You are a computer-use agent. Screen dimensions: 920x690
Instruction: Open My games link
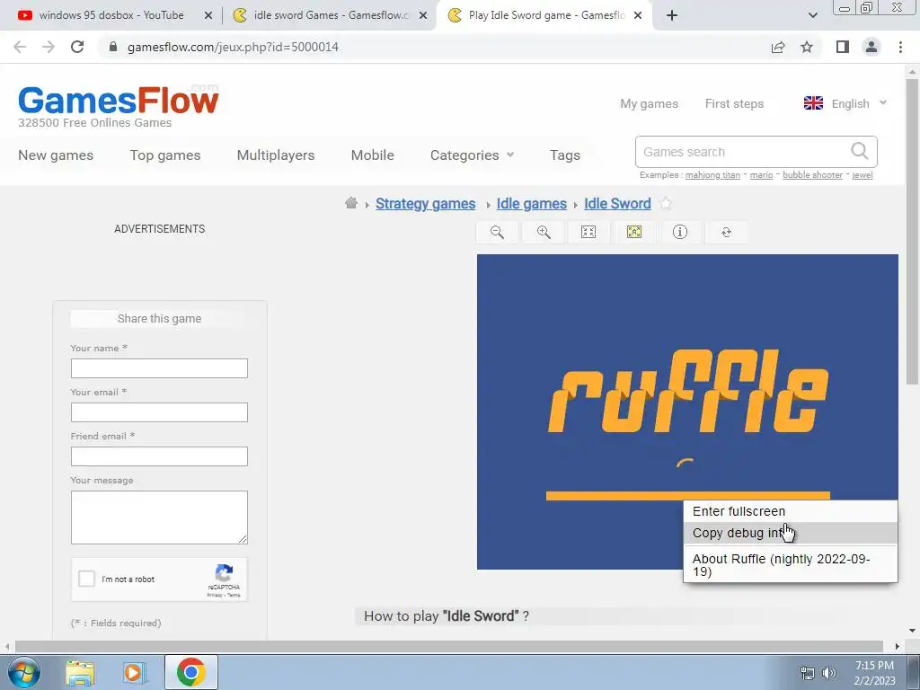tap(649, 103)
